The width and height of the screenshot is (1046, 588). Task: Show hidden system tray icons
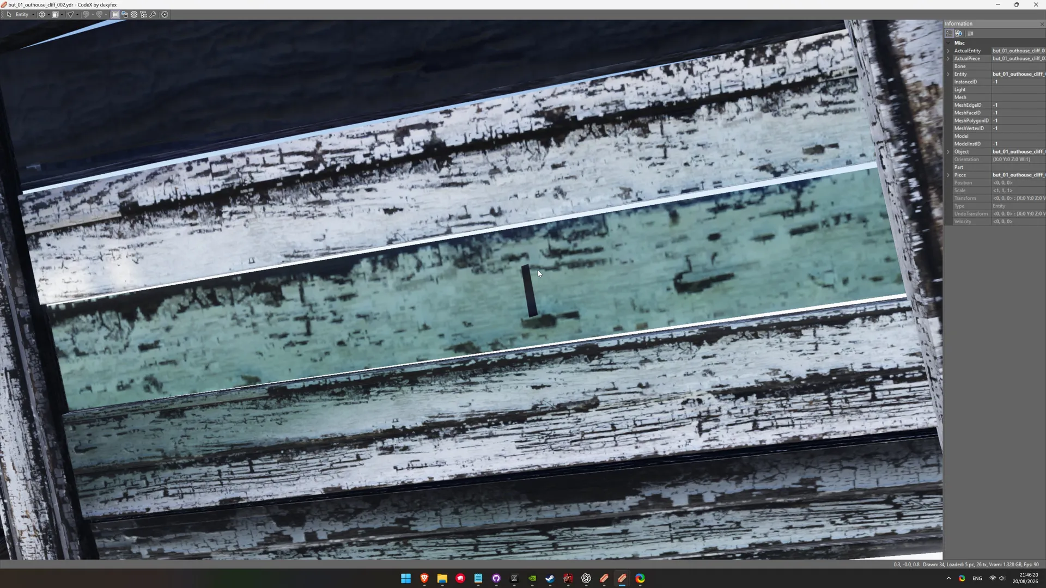(948, 578)
